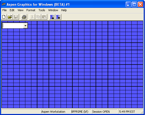This screenshot has width=145, height=115.
Task: Click the Save floppy disk icon
Action: [x=16, y=17]
